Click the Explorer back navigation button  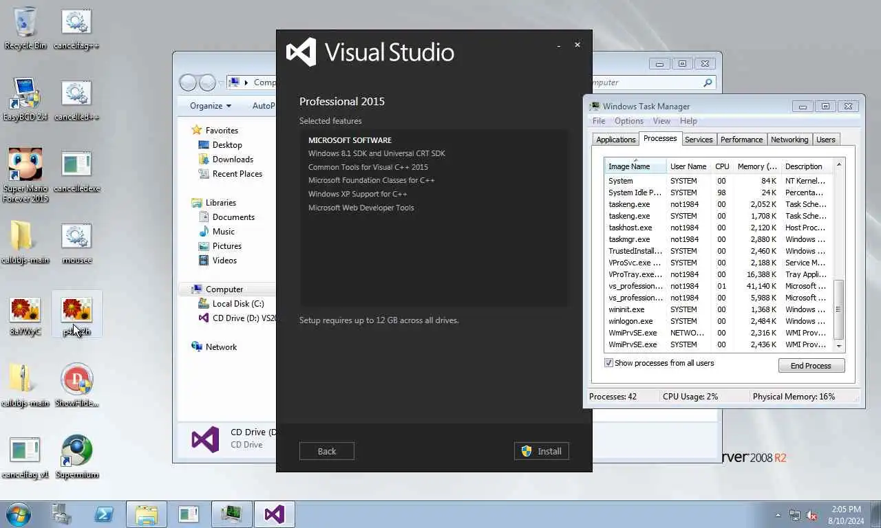click(188, 82)
